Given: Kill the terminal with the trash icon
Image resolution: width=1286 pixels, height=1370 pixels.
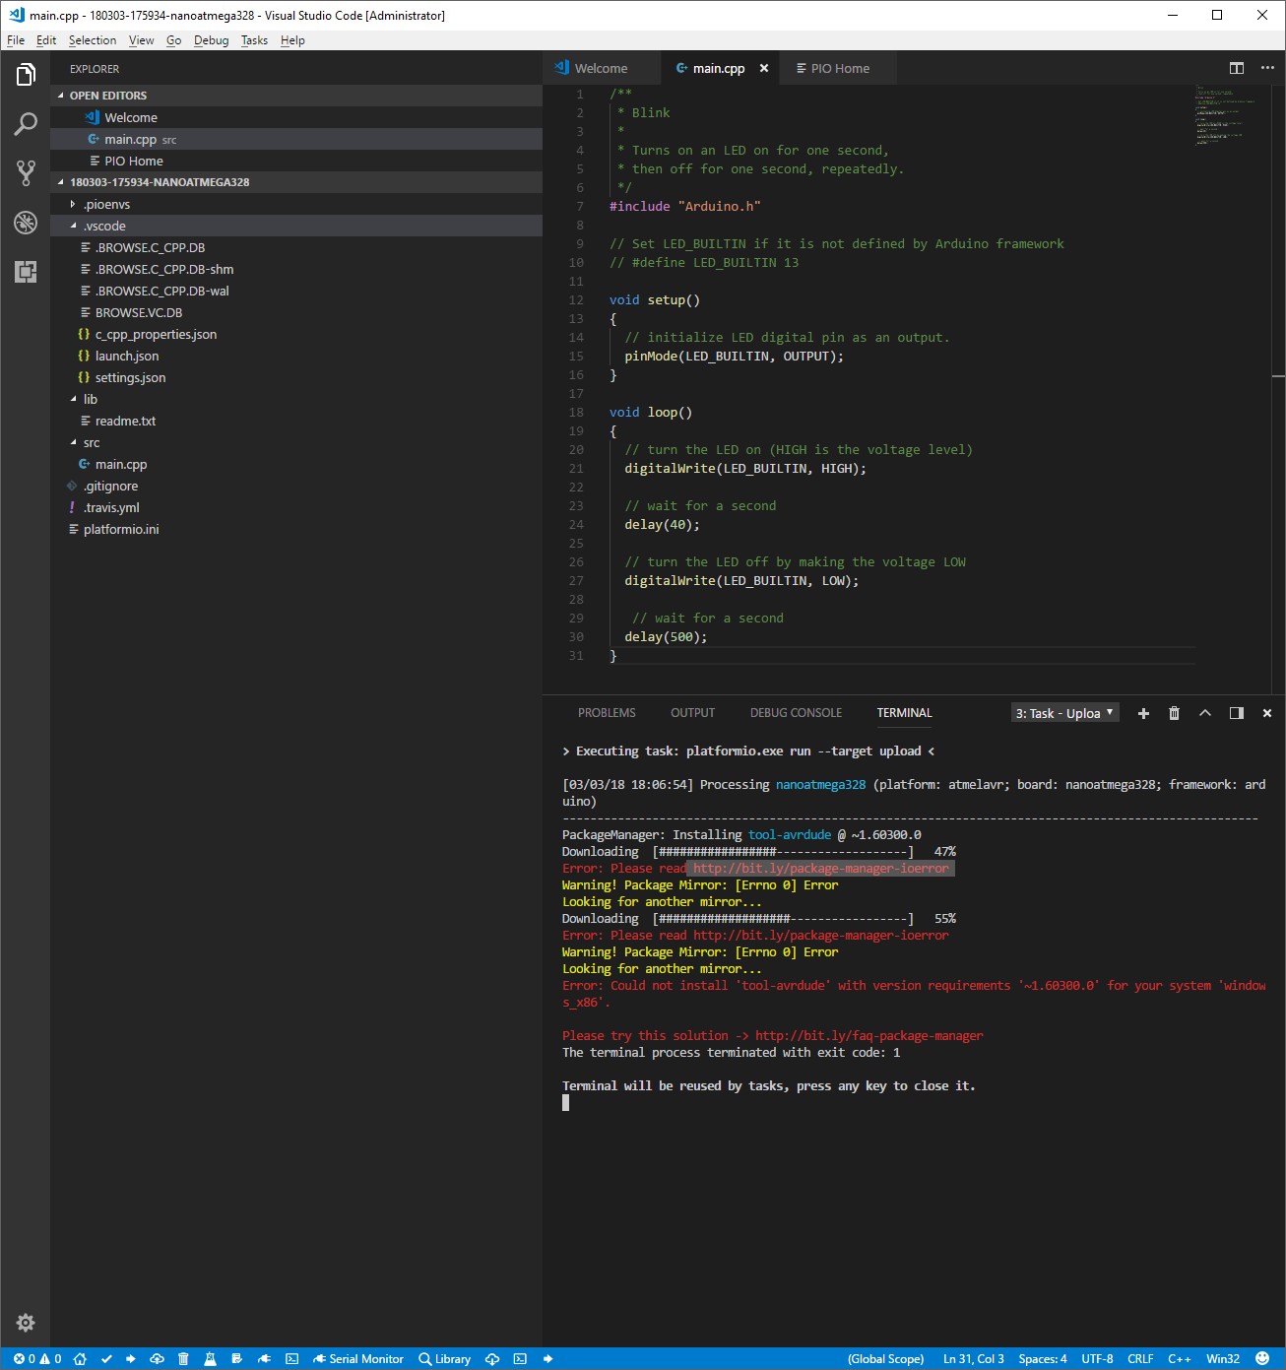Looking at the screenshot, I should 1174,713.
